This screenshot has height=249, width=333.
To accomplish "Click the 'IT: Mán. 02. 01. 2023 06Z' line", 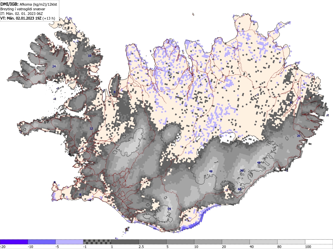I will pos(22,14).
